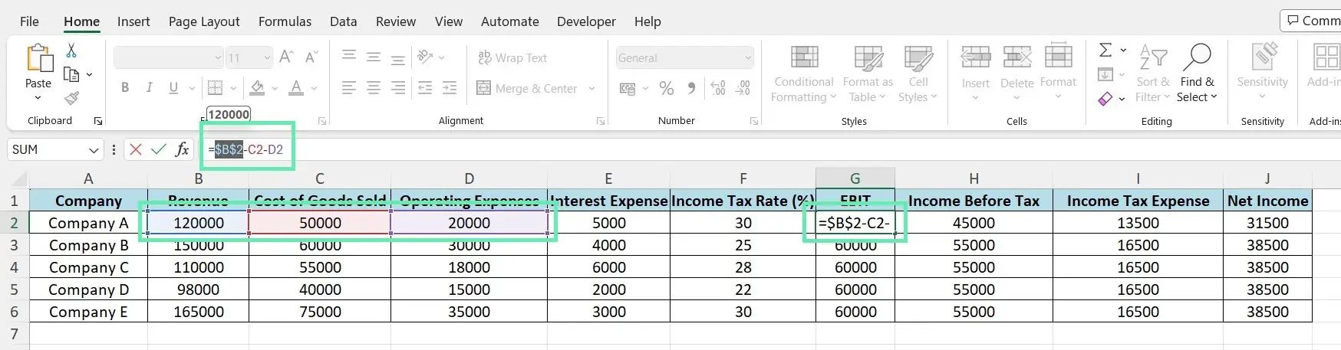Open the Home tab

click(81, 21)
